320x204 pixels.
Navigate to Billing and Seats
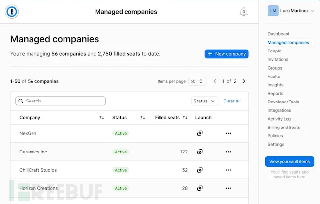tap(284, 127)
